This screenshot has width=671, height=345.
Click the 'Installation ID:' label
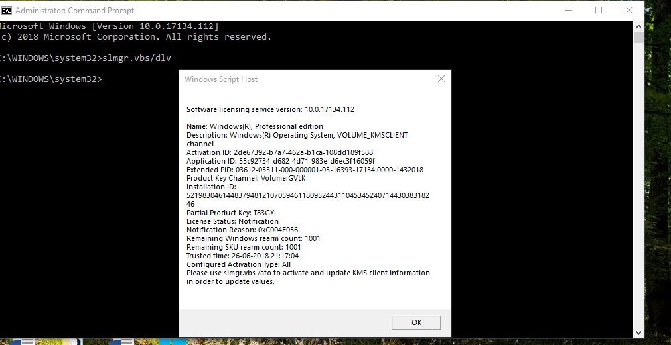212,187
